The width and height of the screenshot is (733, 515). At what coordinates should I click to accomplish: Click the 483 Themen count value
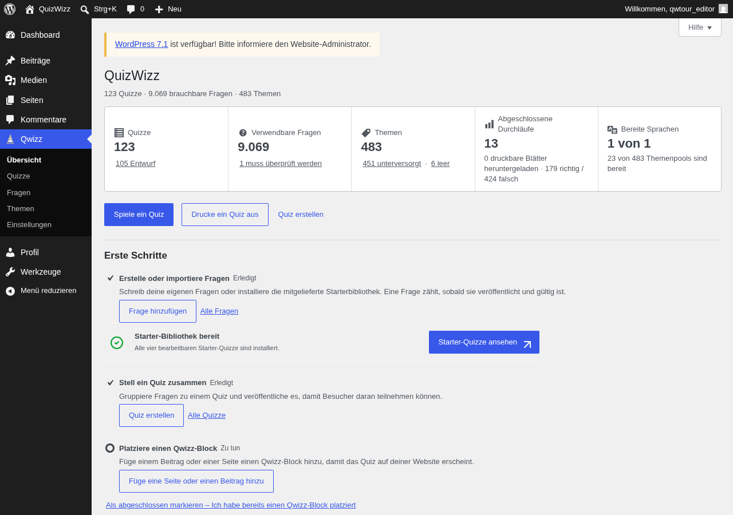(x=371, y=147)
